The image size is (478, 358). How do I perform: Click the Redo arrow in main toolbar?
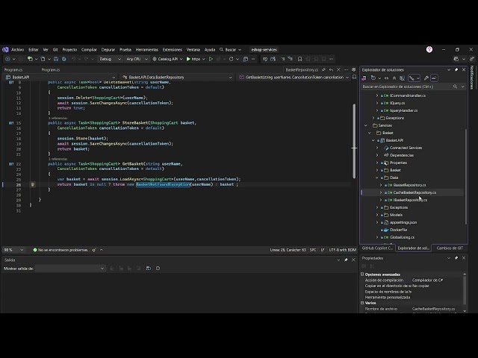[87, 59]
